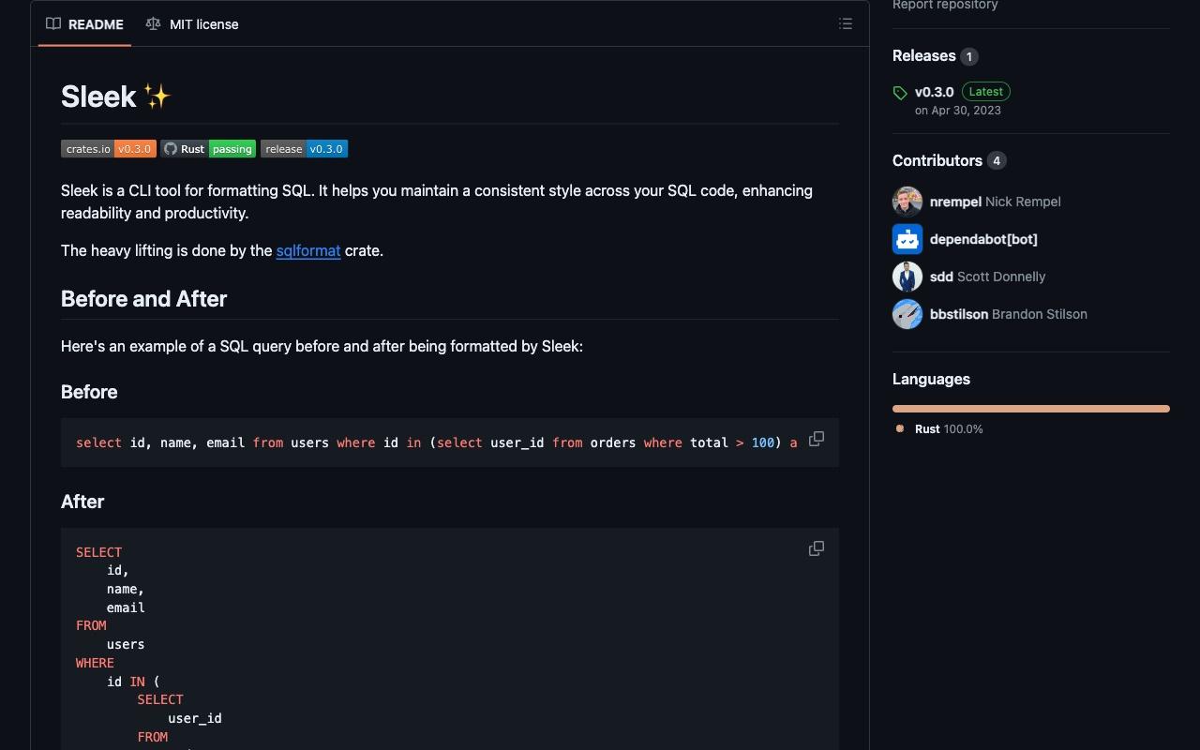
Task: Click the Languages heading
Action: click(x=931, y=380)
